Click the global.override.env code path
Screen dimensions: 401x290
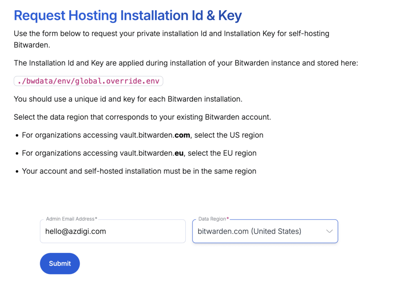(x=89, y=81)
